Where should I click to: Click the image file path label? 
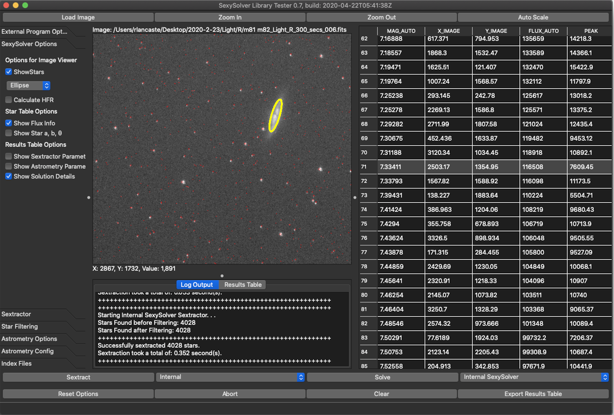point(220,29)
